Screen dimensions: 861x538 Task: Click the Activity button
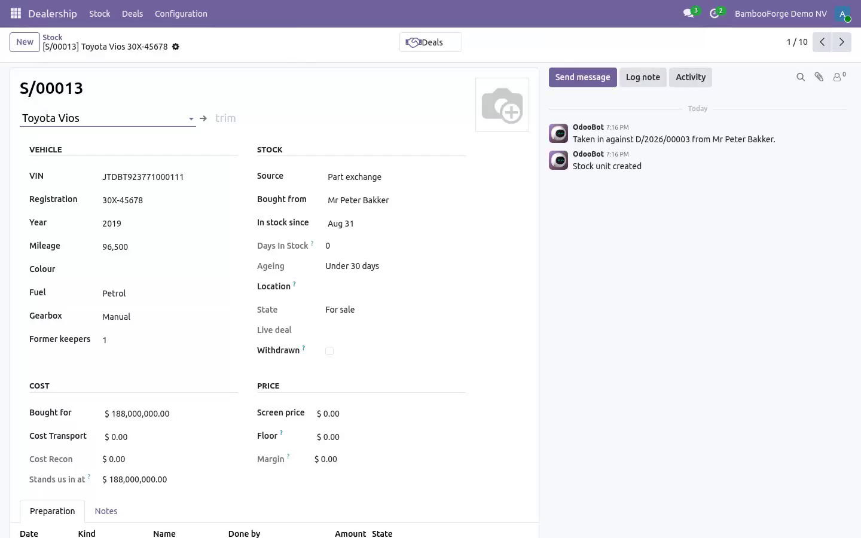click(x=691, y=77)
